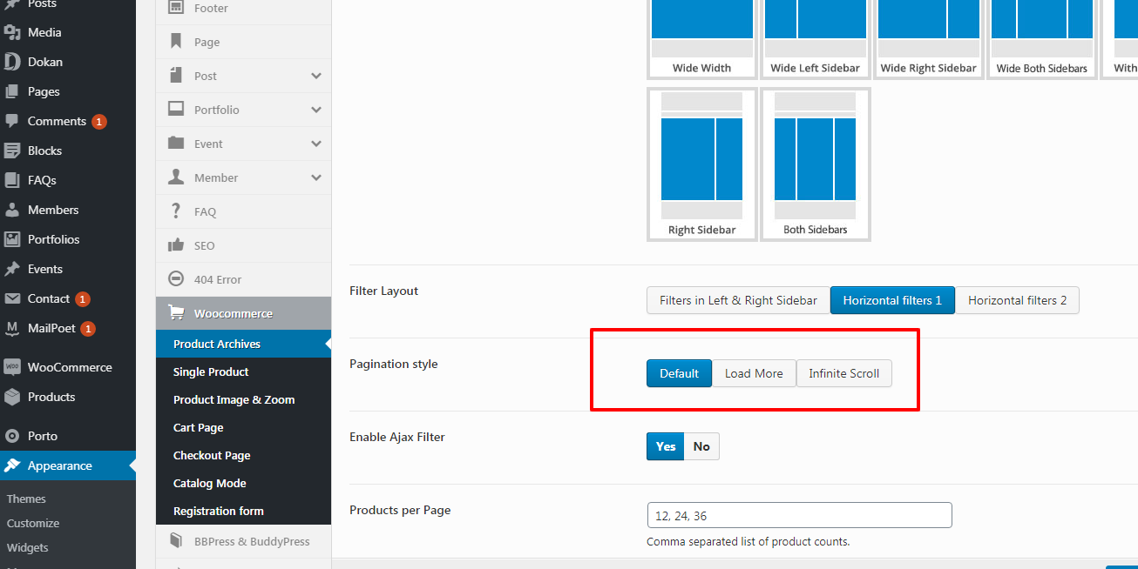The height and width of the screenshot is (569, 1138).
Task: Click the Members person icon
Action: (x=12, y=210)
